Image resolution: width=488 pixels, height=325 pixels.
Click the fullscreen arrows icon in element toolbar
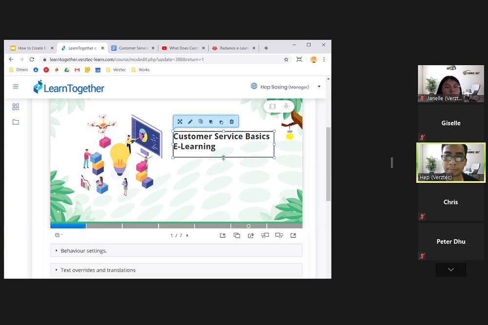(x=180, y=122)
